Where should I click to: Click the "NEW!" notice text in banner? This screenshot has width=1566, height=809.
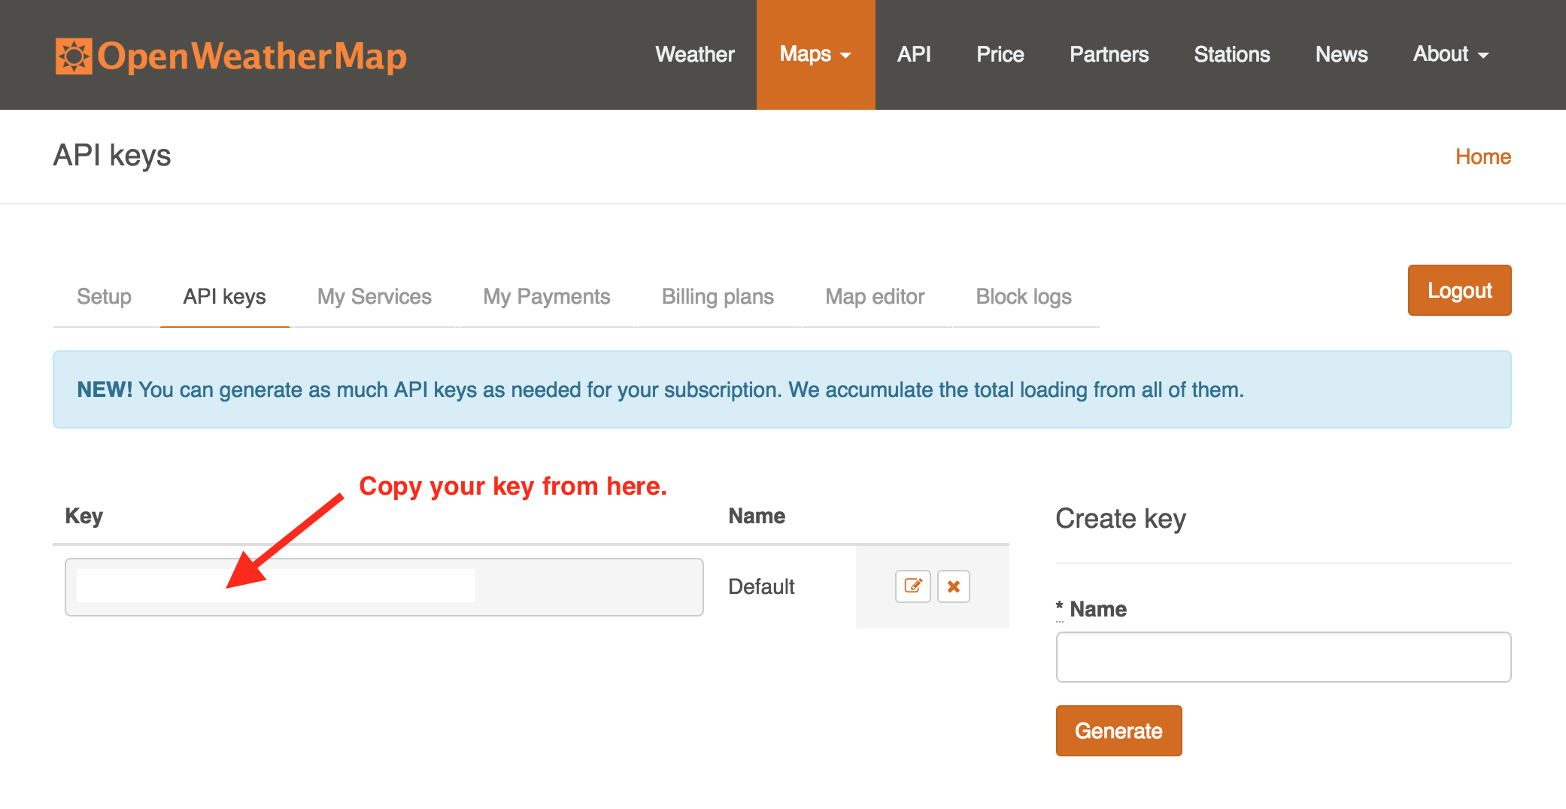point(105,389)
